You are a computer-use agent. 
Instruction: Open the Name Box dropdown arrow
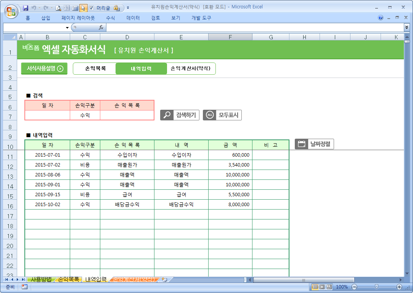click(x=67, y=27)
